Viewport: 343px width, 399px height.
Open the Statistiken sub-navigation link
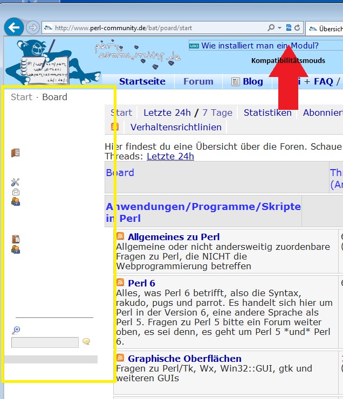(267, 113)
